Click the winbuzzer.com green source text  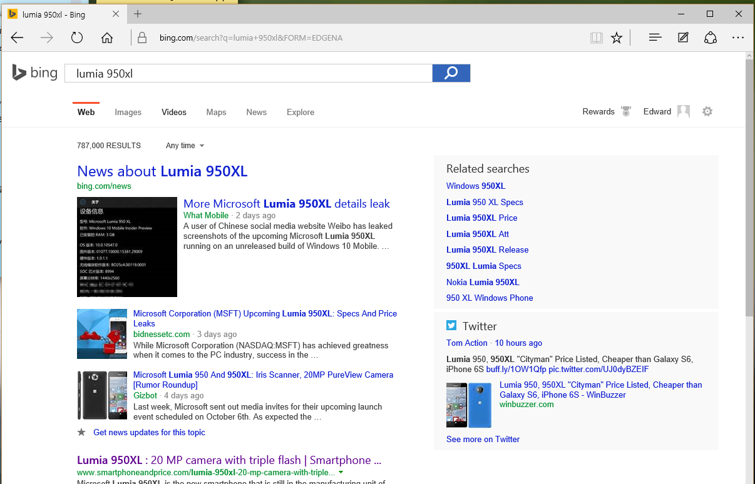526,404
